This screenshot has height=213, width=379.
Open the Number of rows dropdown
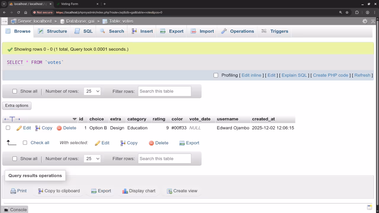92,91
